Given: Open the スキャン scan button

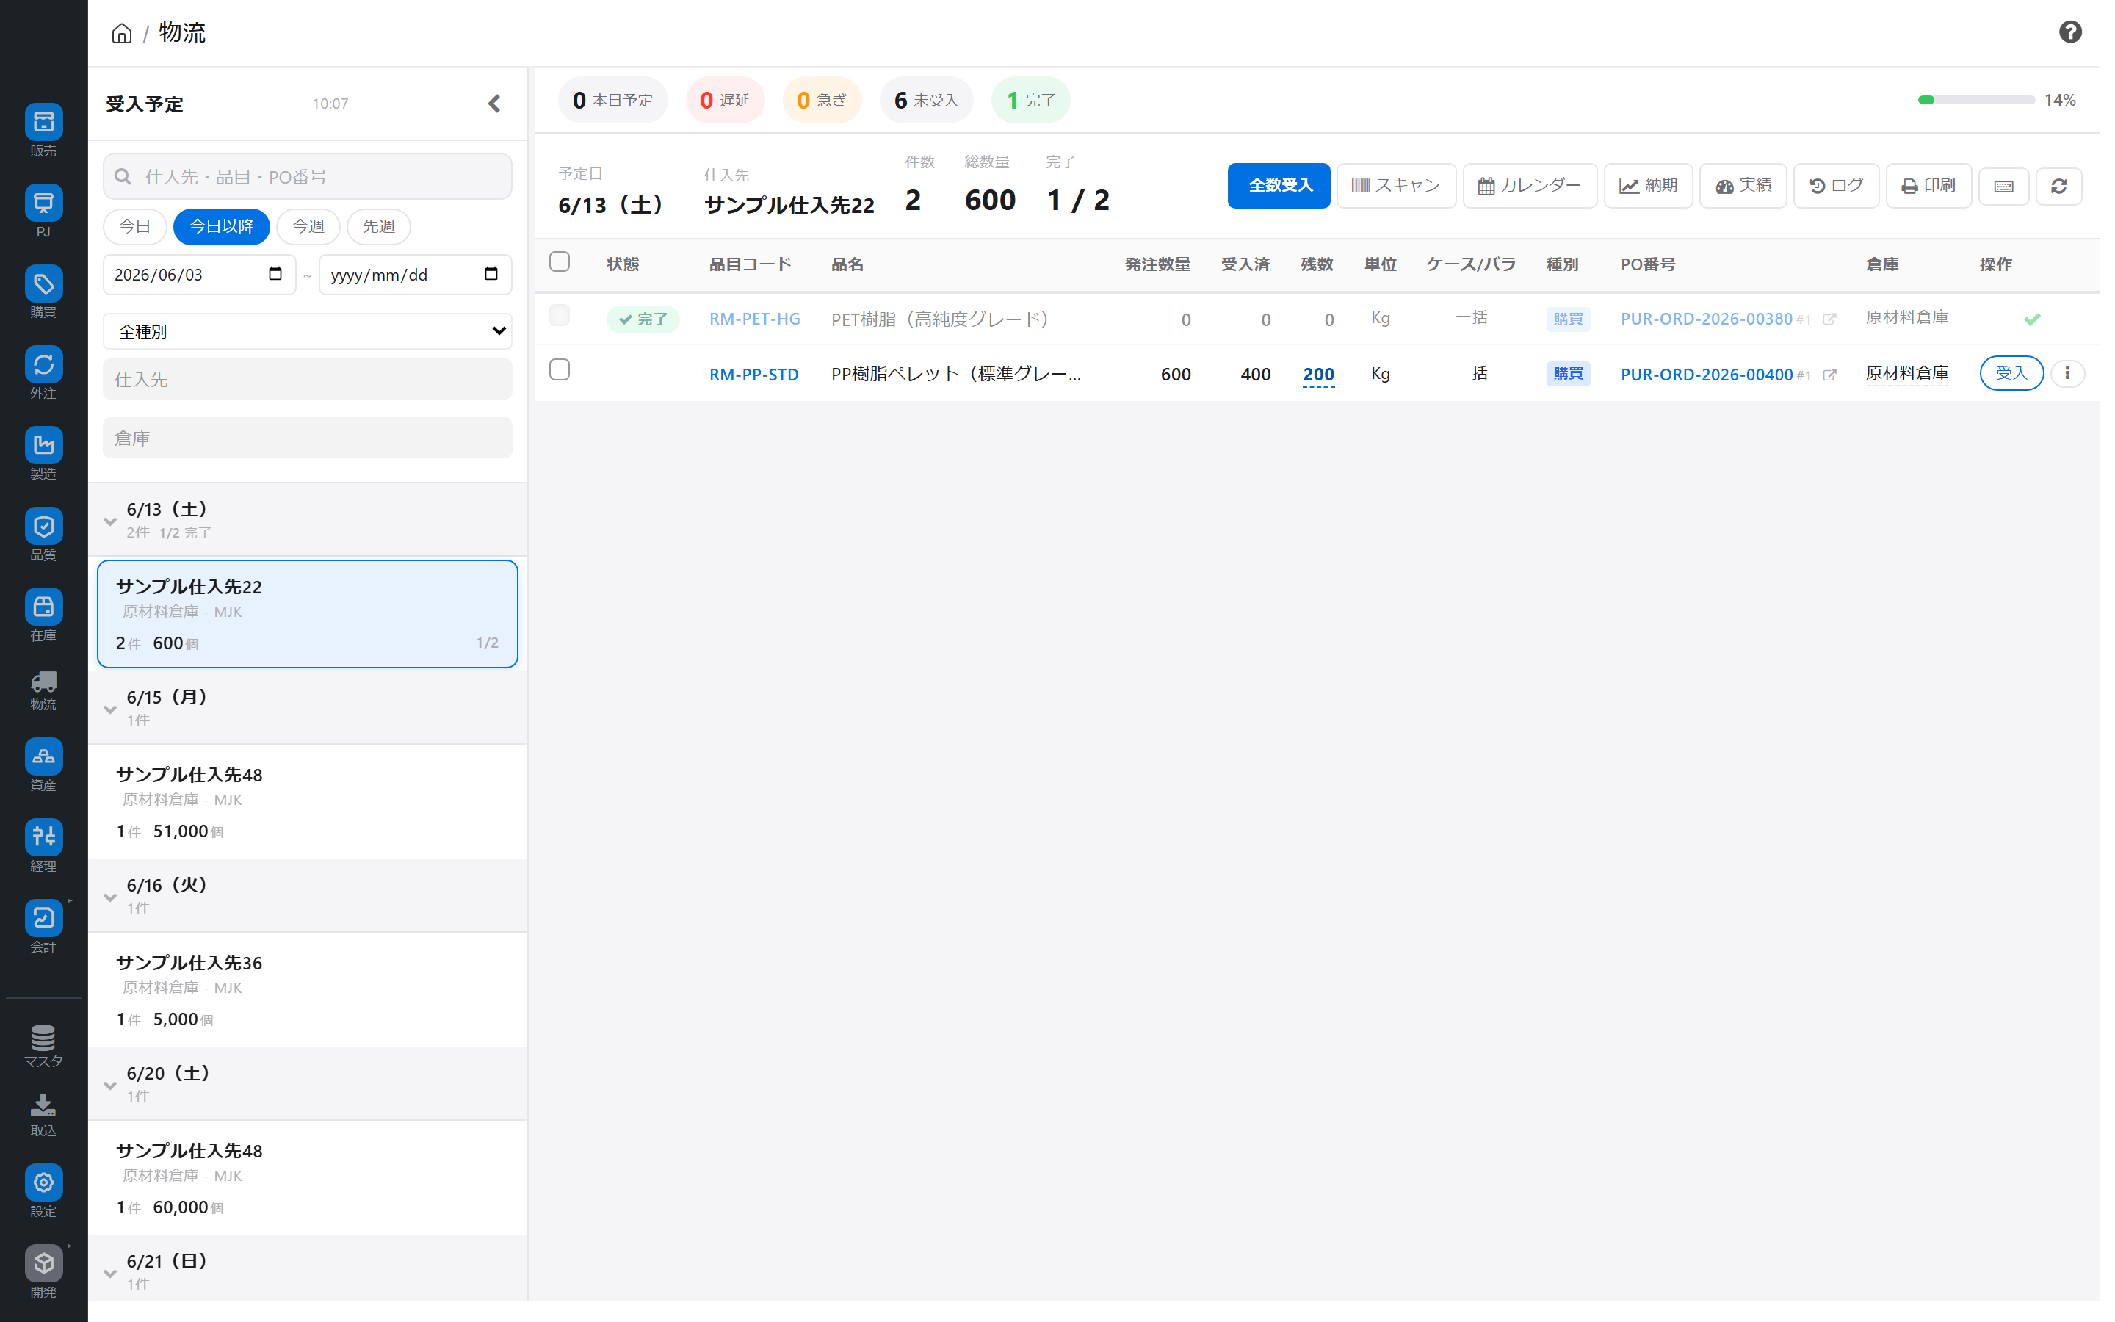Looking at the screenshot, I should [x=1396, y=185].
